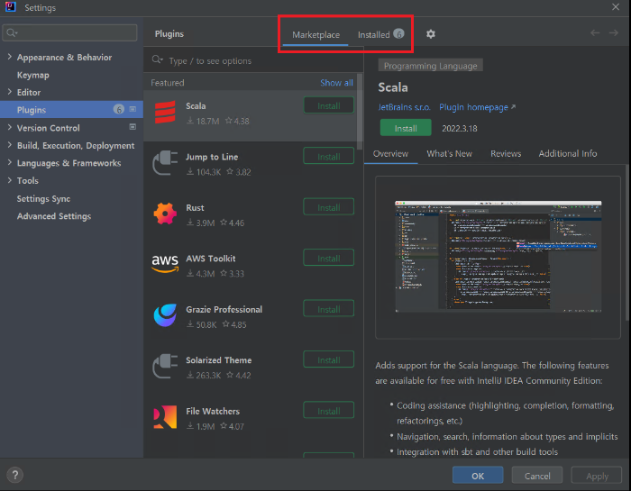Screen dimensions: 631x491
Task: Click the Programming Language tag
Action: 430,66
